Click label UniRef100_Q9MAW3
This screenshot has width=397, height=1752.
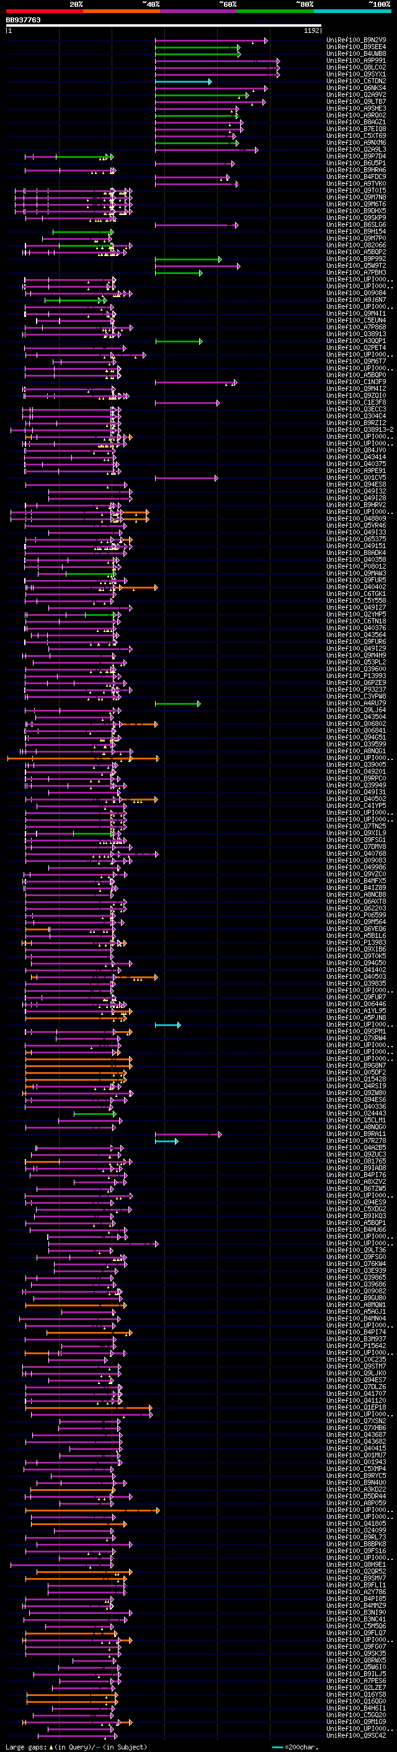(356, 572)
